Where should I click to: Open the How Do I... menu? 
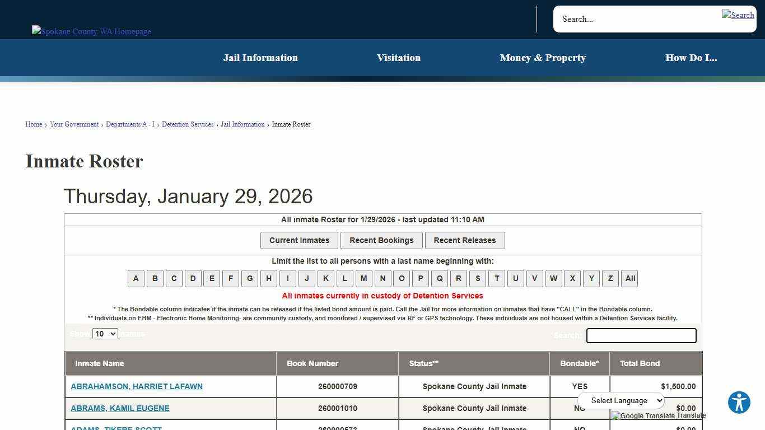click(691, 58)
